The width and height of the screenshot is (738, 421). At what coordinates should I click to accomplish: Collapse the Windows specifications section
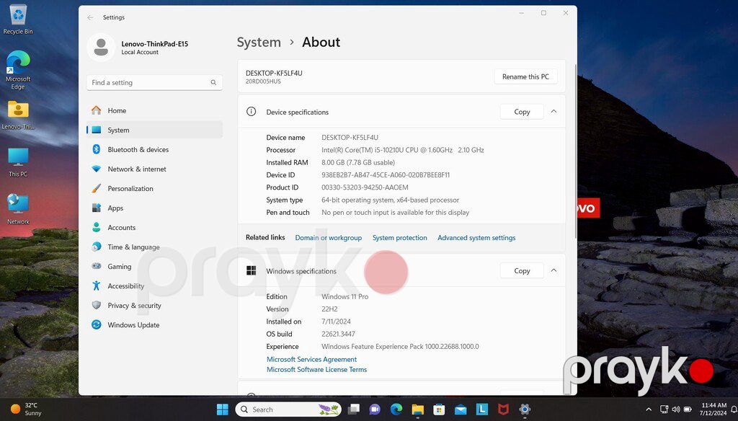coord(553,270)
